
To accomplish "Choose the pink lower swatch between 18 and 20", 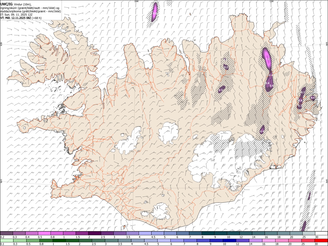I will point(281,240).
